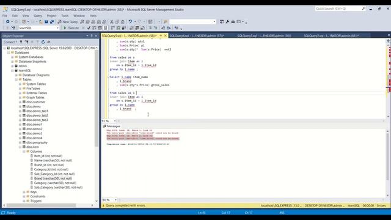Collapse the dbo.item Columns node
Image resolution: width=391 pixels, height=220 pixels.
click(24, 152)
